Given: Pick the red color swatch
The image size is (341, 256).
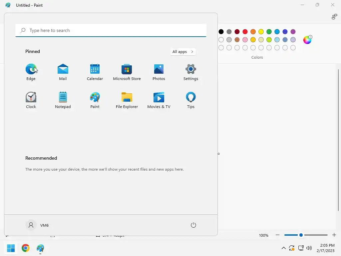Looking at the screenshot, I should (x=245, y=32).
